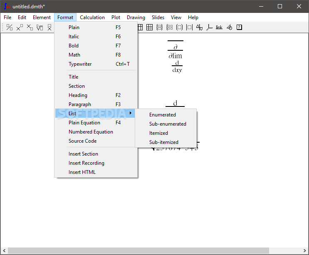This screenshot has width=309, height=255.
Task: Select Plain Equation style
Action: click(96, 123)
